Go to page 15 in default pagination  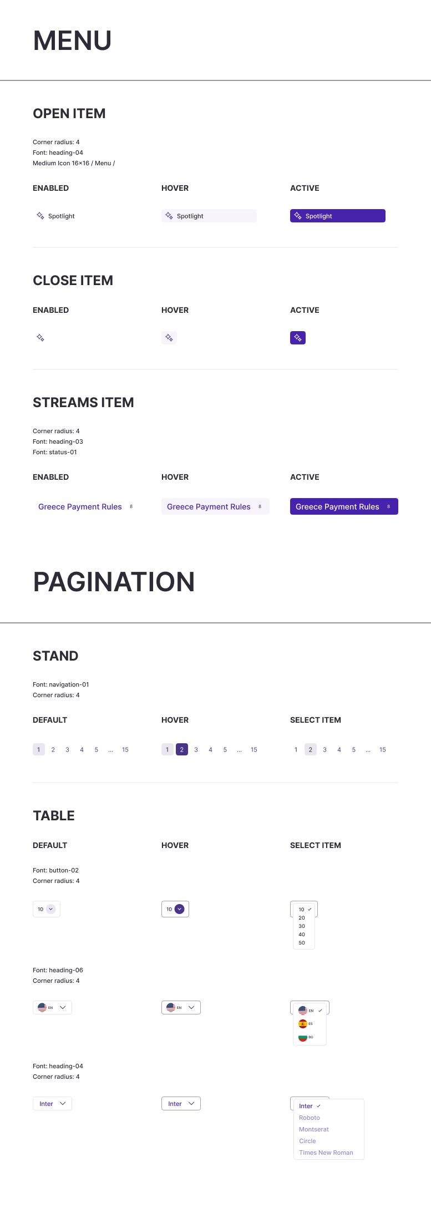tap(125, 750)
